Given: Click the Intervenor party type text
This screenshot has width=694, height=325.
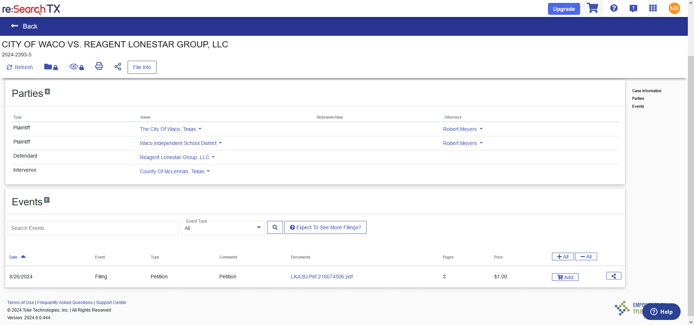Looking at the screenshot, I should pos(25,170).
